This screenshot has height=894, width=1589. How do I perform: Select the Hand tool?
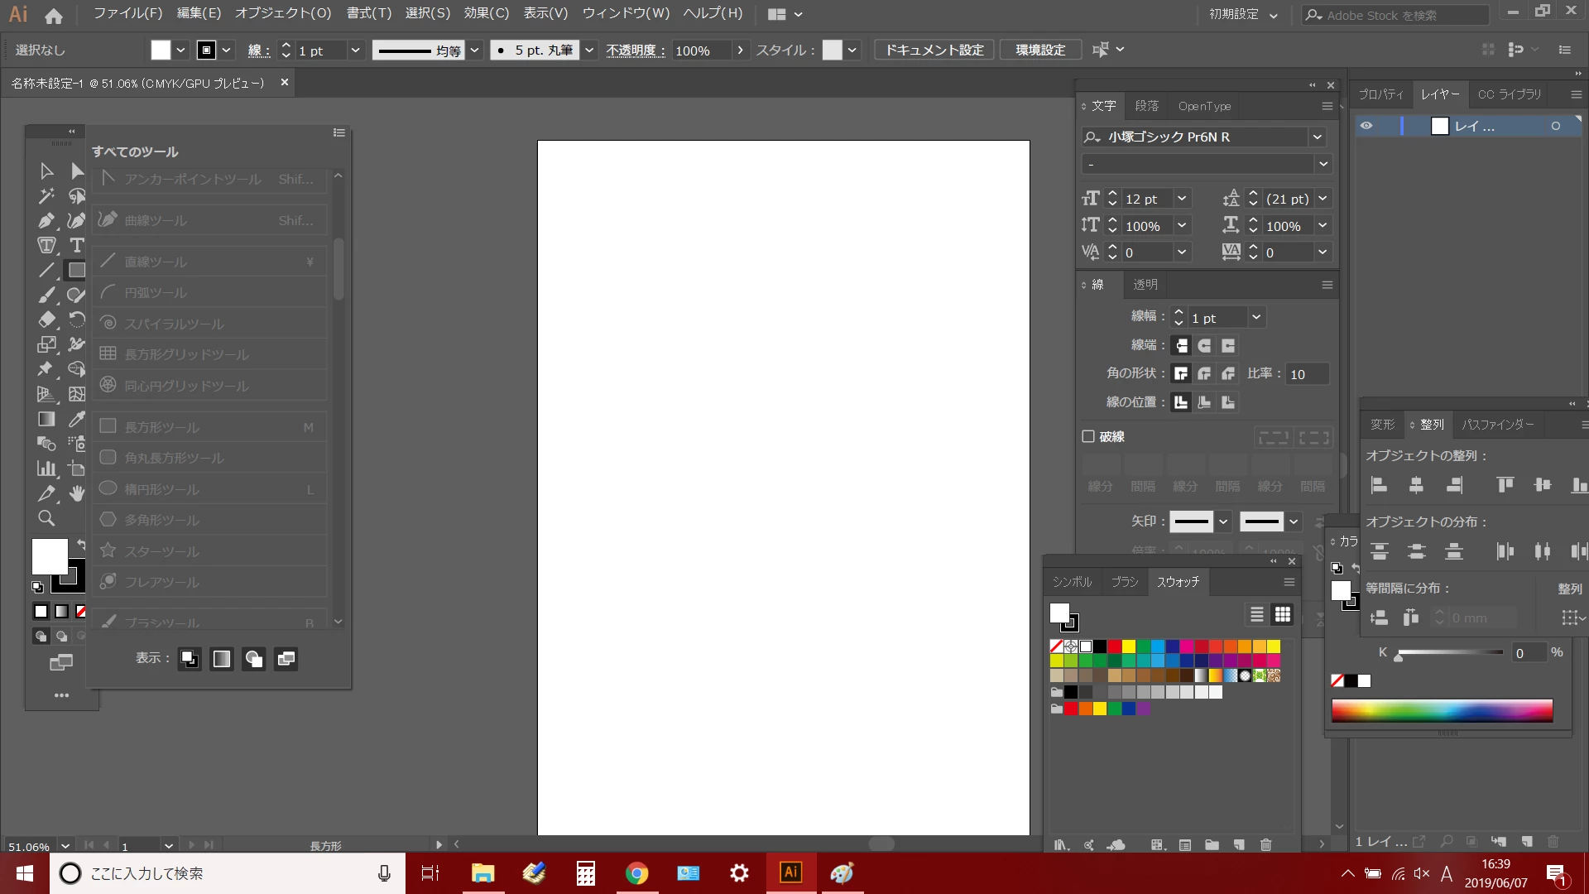76,493
